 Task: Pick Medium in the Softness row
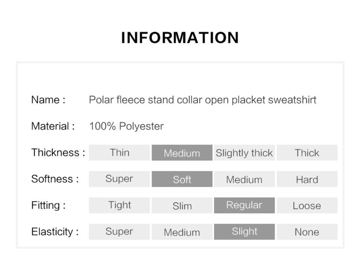tap(244, 179)
